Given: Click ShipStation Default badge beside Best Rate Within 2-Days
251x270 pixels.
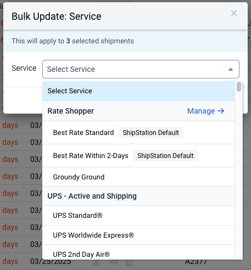Looking at the screenshot, I should [x=165, y=156].
